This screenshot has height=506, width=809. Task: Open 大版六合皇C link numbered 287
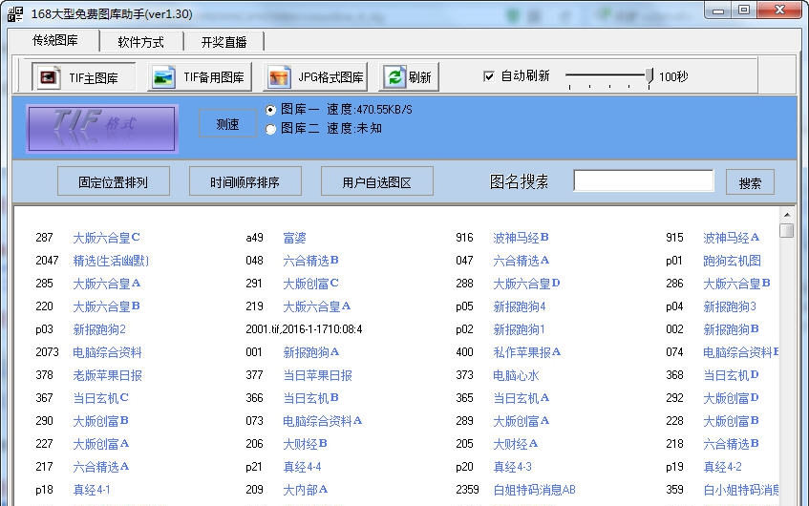tap(106, 238)
